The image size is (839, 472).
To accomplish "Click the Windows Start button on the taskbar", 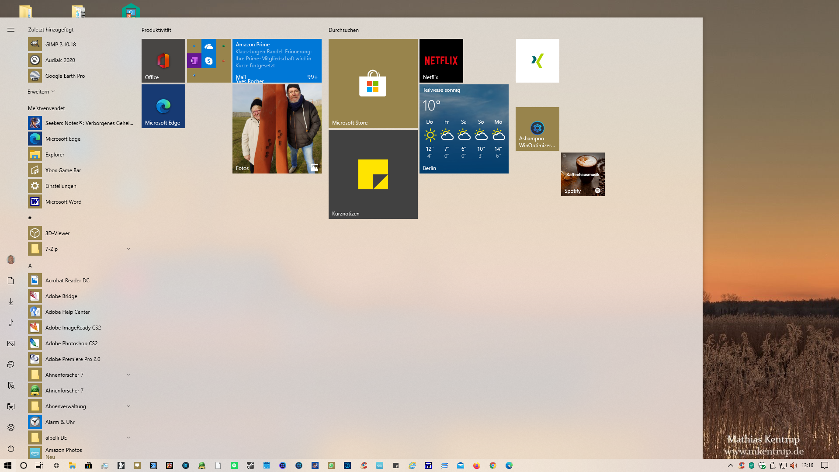I will click(8, 465).
